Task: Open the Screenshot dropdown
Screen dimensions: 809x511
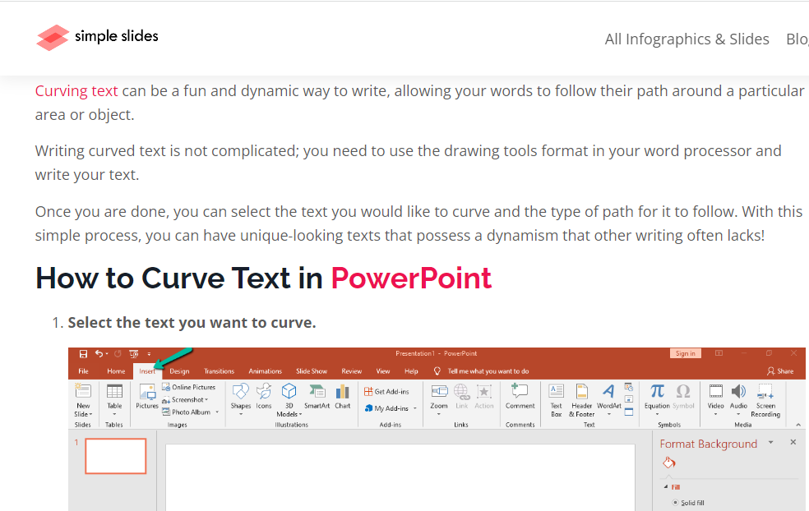Action: pyautogui.click(x=185, y=399)
